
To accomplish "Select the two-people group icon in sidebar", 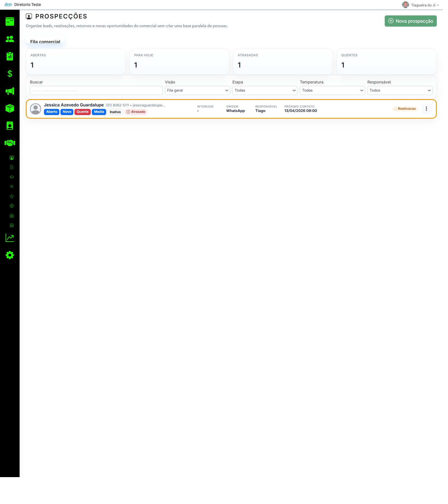I will [x=10, y=39].
